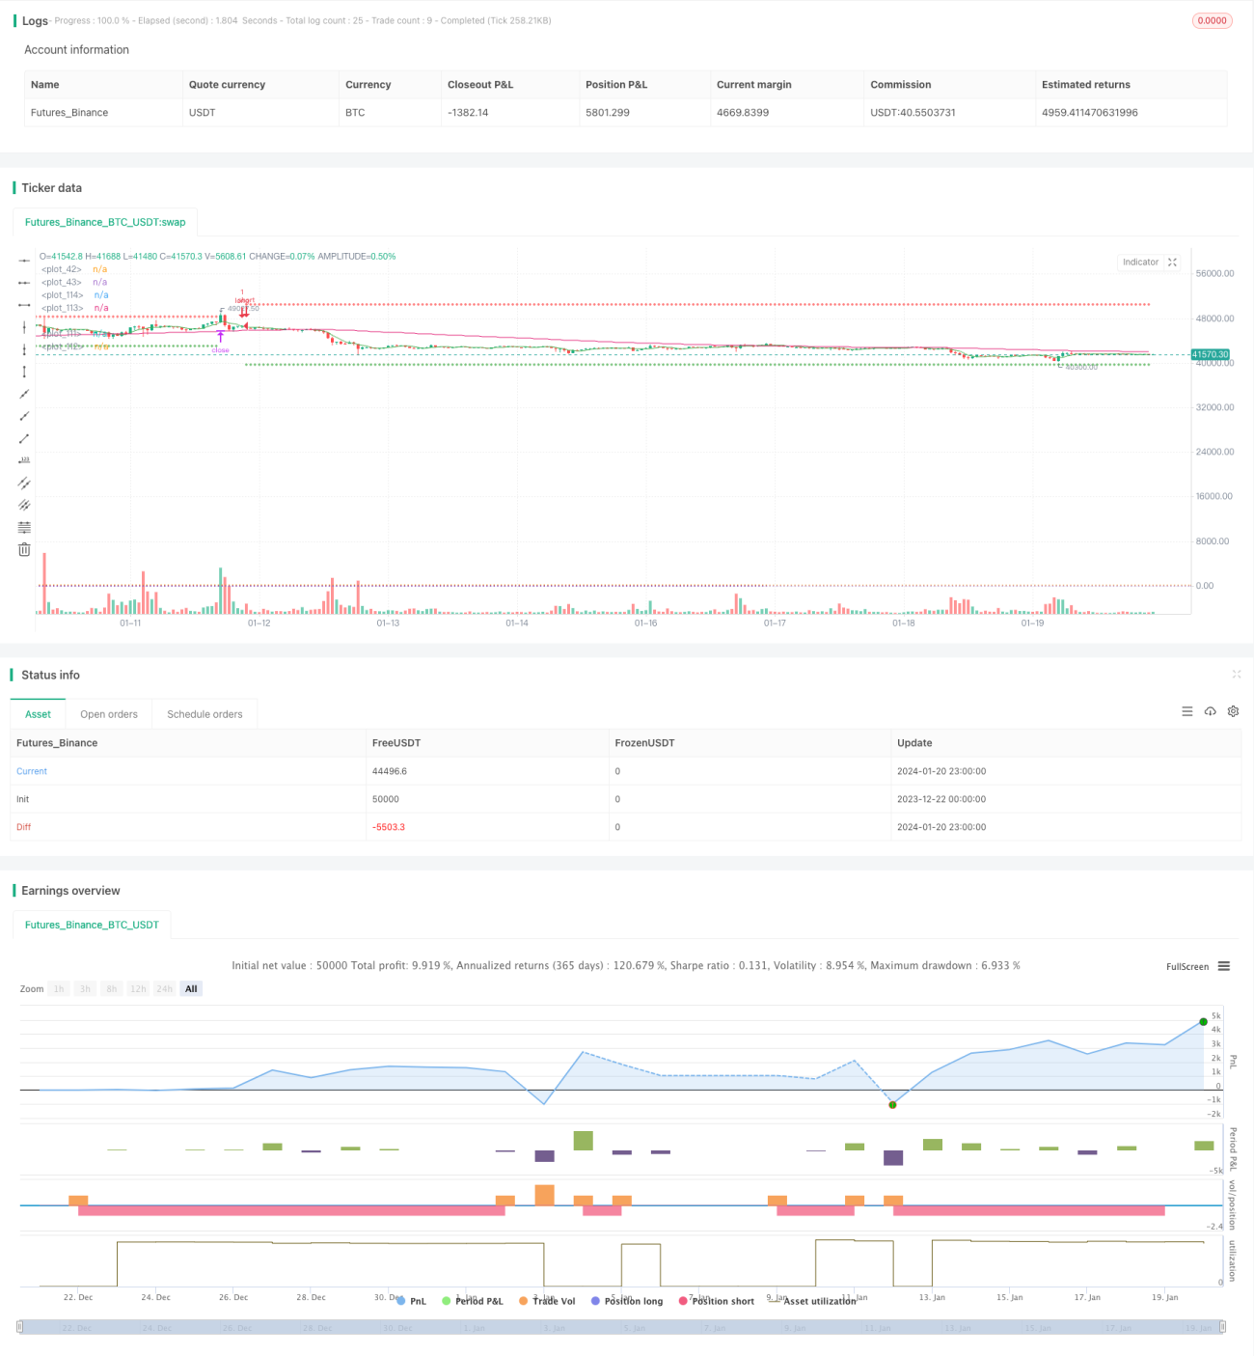The height and width of the screenshot is (1356, 1254).
Task: Select the price line tool labeled 123
Action: [24, 460]
